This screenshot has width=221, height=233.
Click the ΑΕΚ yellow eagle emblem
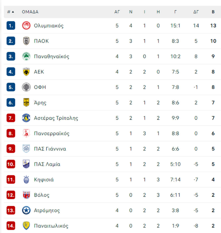(26, 72)
